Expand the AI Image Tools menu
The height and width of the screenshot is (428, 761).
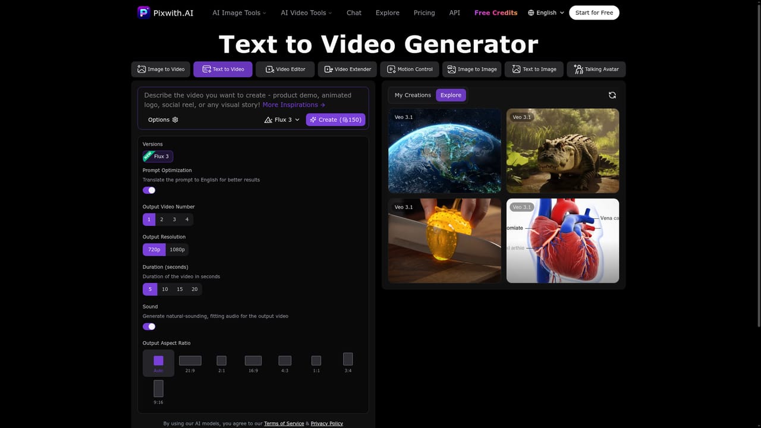pos(239,12)
